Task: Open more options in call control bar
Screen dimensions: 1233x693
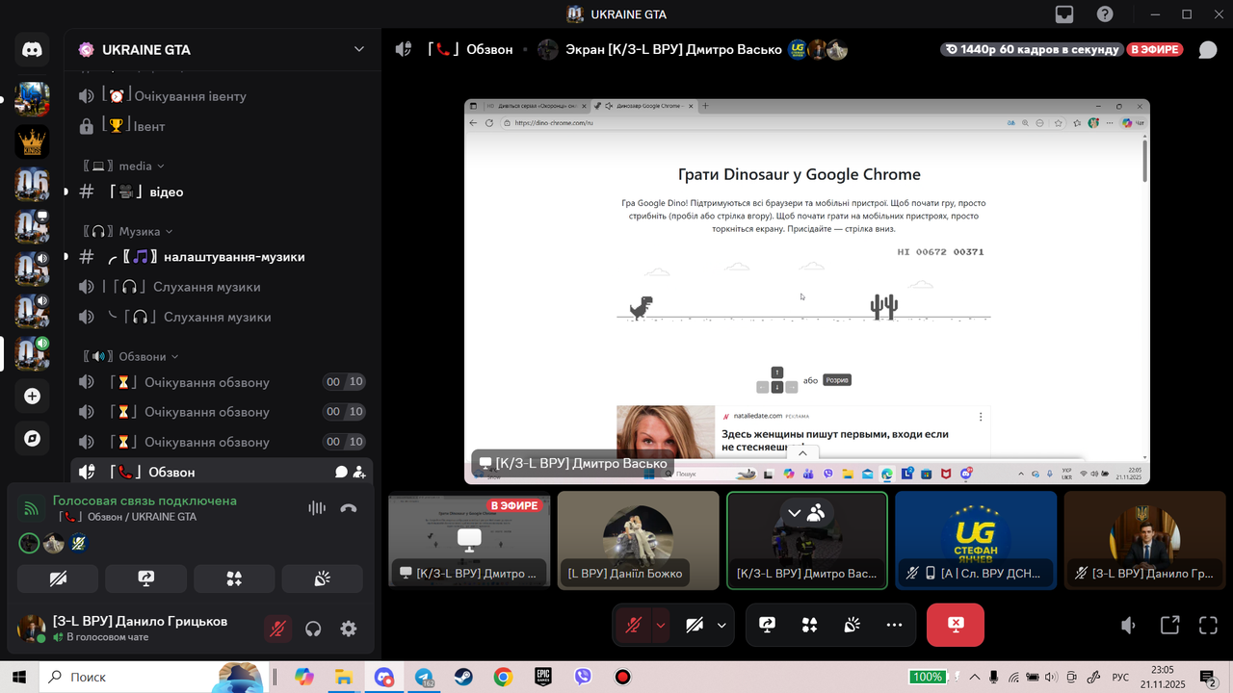Action: [894, 625]
